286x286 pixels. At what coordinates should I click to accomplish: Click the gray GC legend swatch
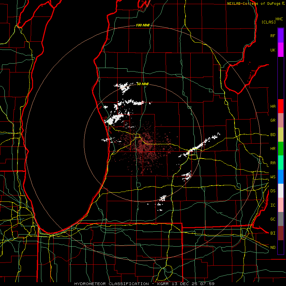[281, 219]
